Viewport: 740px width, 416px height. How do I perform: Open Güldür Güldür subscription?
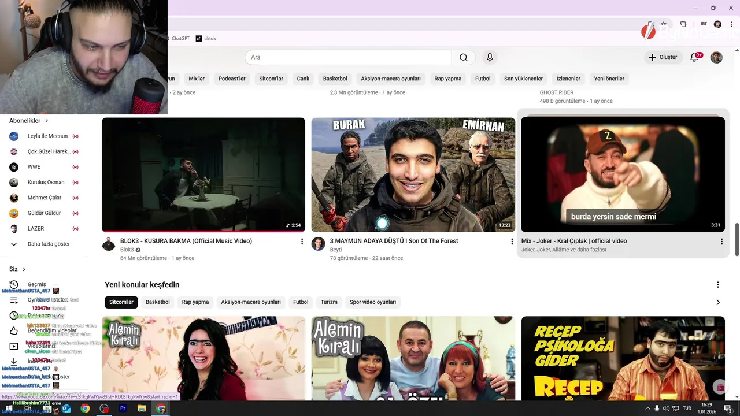point(44,213)
